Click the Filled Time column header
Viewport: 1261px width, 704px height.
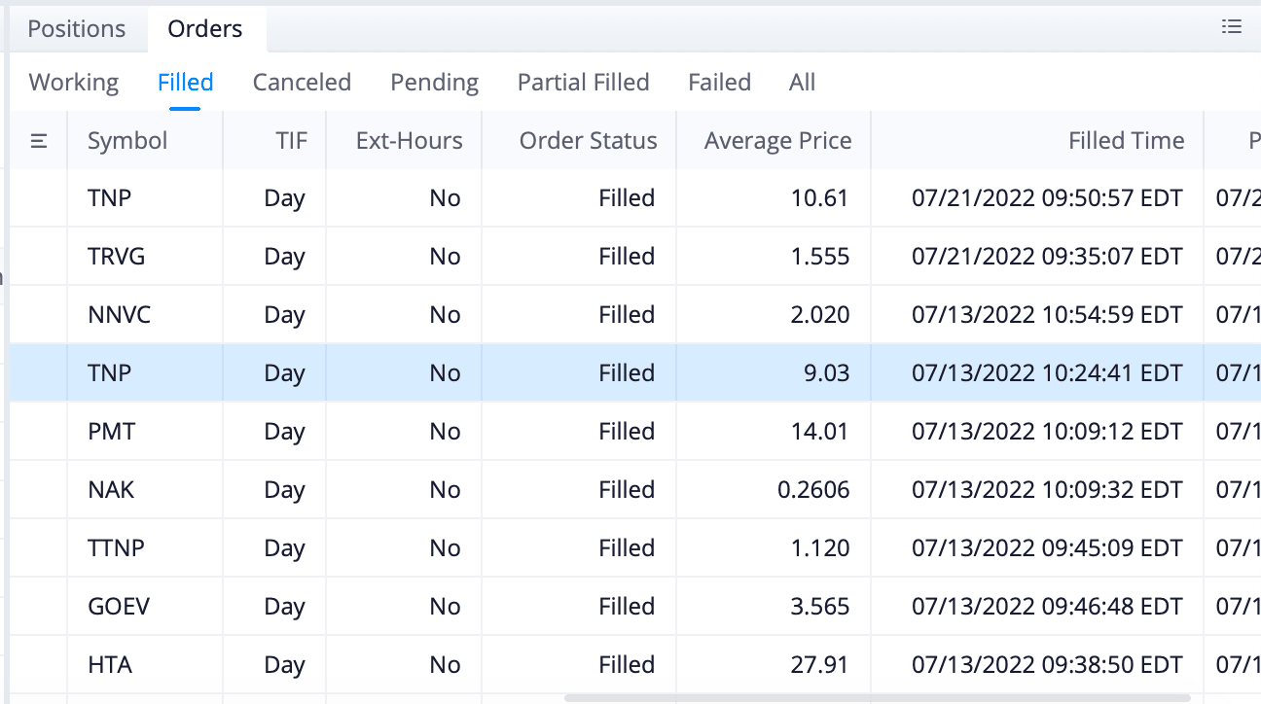click(1126, 141)
